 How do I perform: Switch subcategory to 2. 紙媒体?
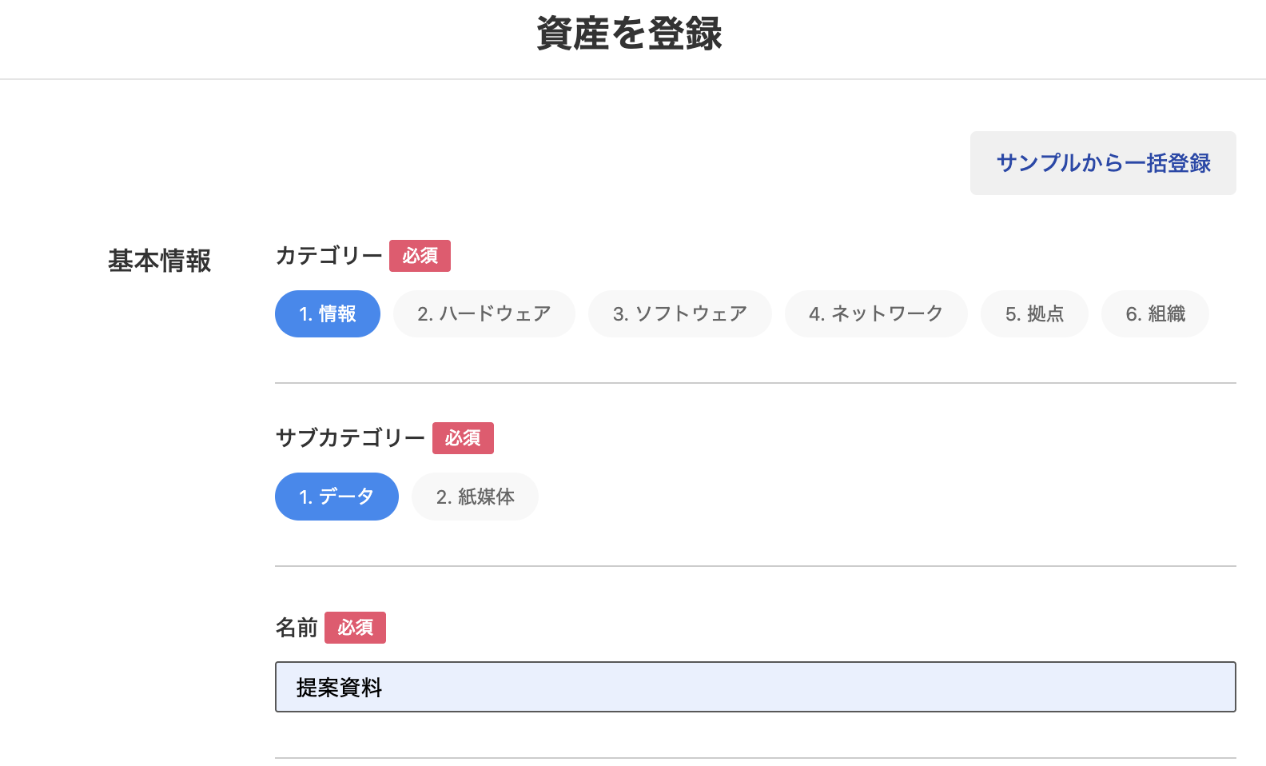[x=475, y=497]
